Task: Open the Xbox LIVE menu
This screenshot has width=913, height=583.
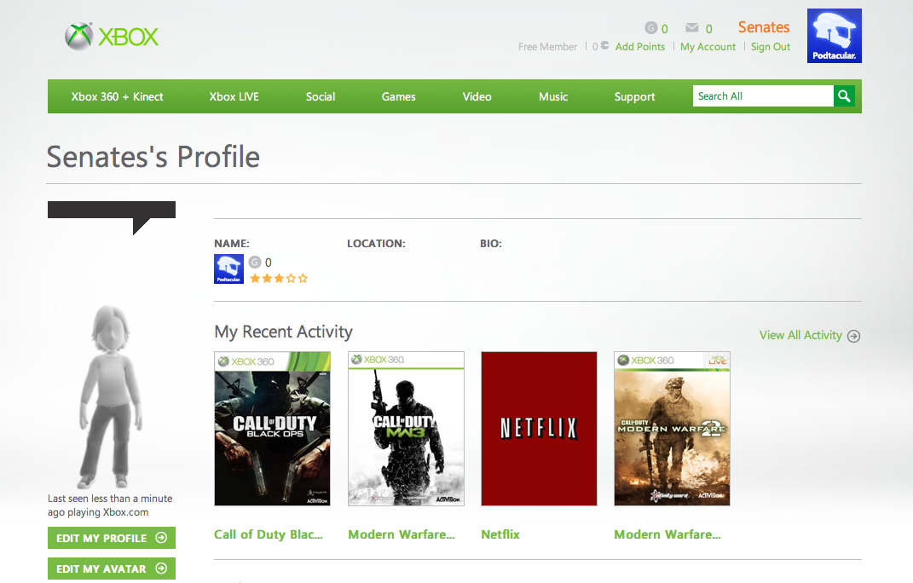Action: click(x=234, y=96)
